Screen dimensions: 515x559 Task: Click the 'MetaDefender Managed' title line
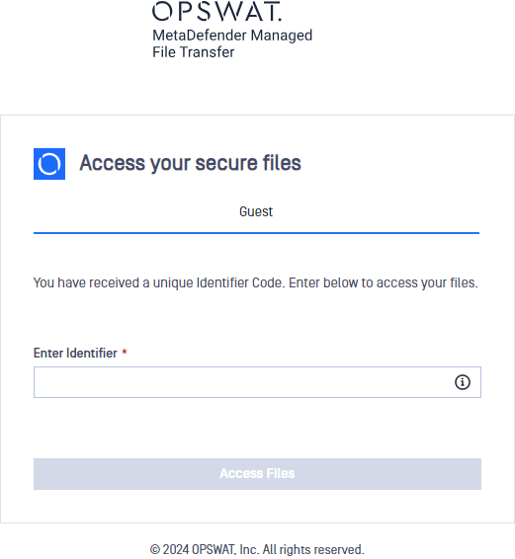tap(232, 36)
